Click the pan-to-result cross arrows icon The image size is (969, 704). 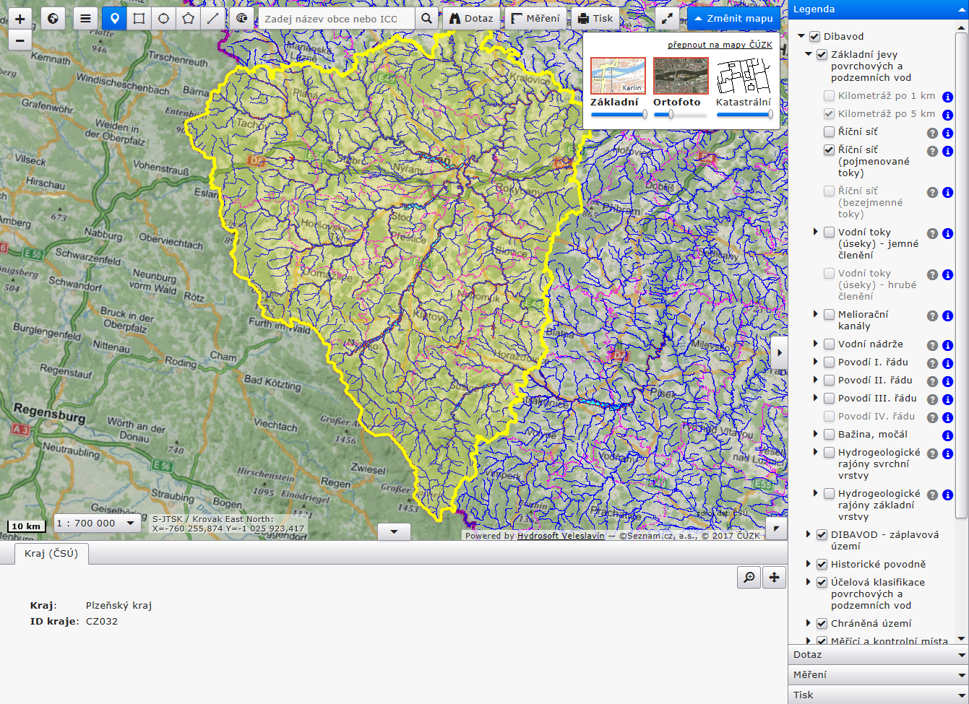tap(774, 577)
